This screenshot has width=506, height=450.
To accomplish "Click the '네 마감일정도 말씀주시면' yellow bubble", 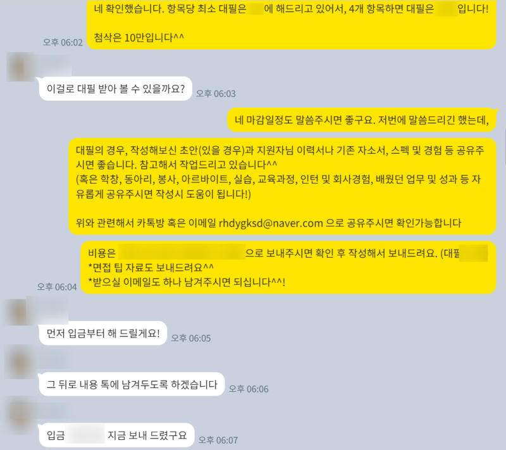I will click(x=361, y=120).
